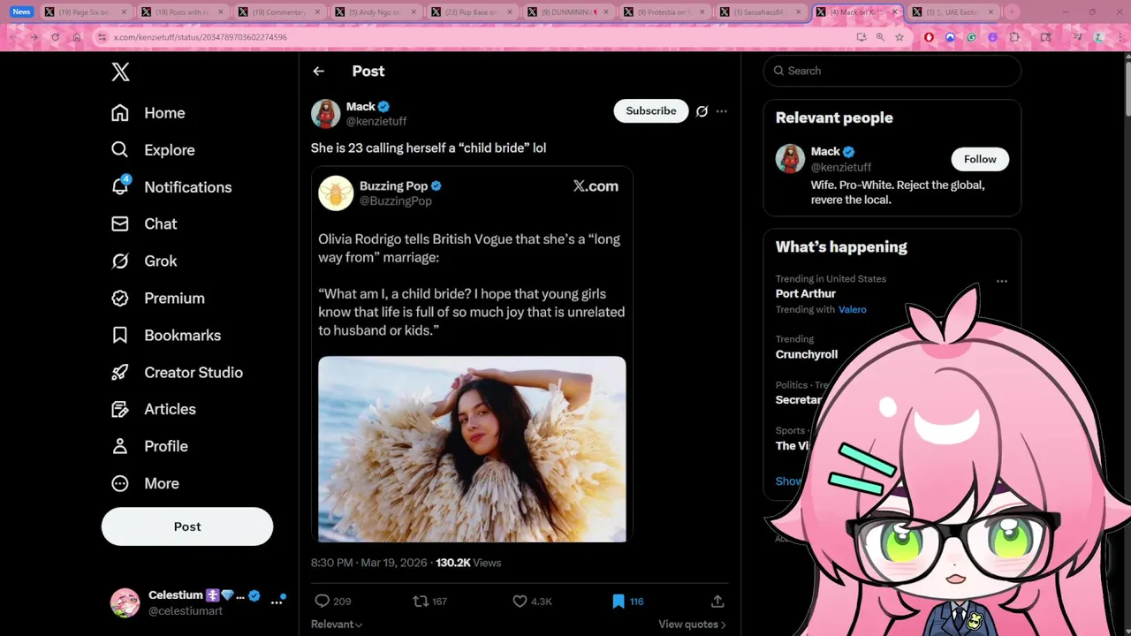Open account switcher dots beside Celestium
The image size is (1131, 636).
click(x=277, y=602)
